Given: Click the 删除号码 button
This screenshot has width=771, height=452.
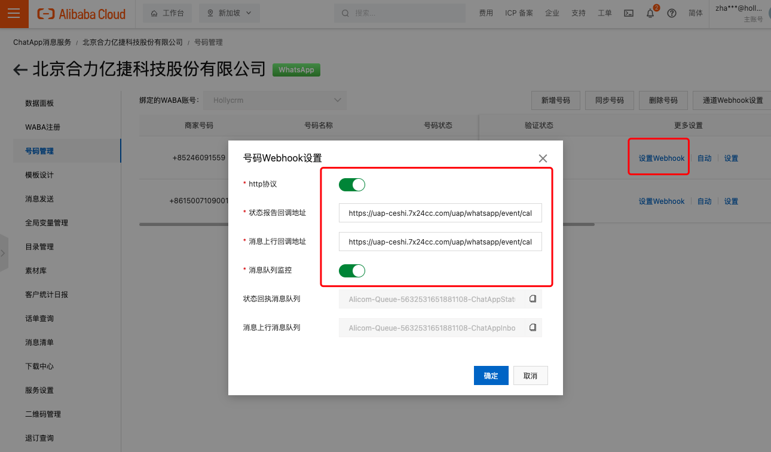Looking at the screenshot, I should pos(663,100).
